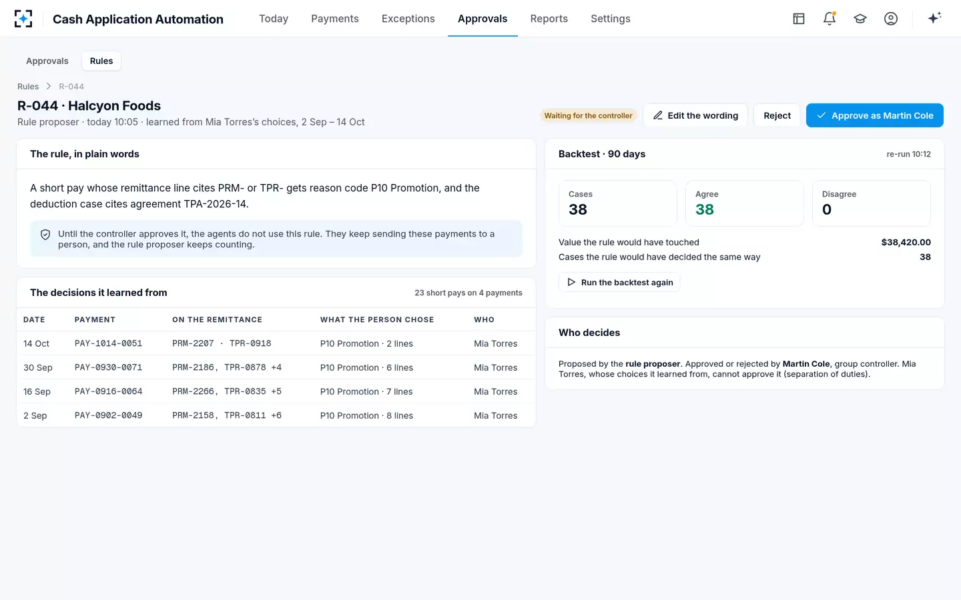The height and width of the screenshot is (600, 961).
Task: Open the Payments tab
Action: 335,19
